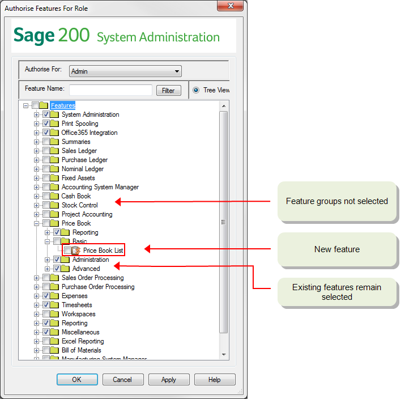Click the Filter button

click(168, 91)
